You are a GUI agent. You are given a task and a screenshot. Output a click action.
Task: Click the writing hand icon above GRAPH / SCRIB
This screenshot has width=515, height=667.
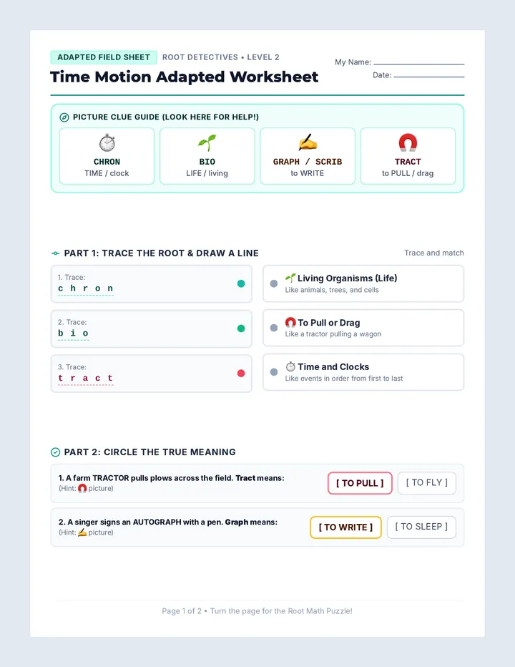pyautogui.click(x=308, y=143)
